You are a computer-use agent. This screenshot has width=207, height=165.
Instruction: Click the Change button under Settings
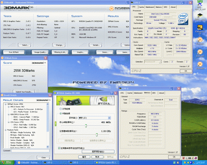(59, 45)
